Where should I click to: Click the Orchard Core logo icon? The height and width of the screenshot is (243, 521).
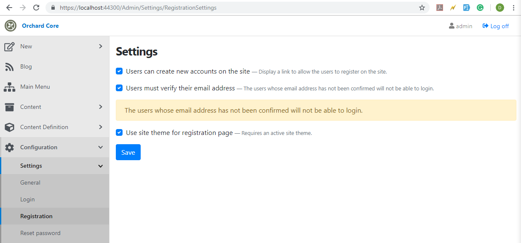coord(11,26)
